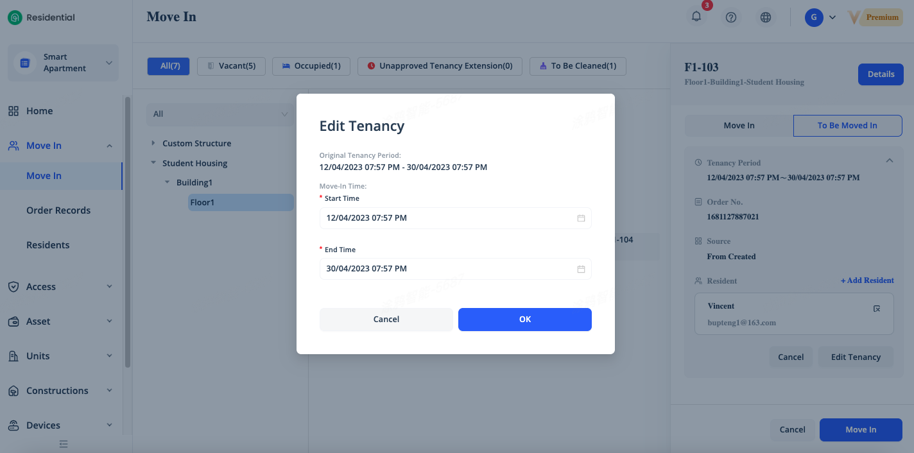The height and width of the screenshot is (453, 914).
Task: Expand the Custom Structure tree node
Action: click(x=153, y=143)
